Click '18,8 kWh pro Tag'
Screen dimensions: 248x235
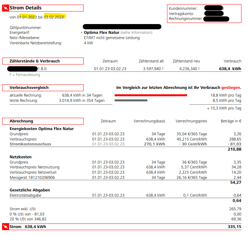click(x=226, y=95)
